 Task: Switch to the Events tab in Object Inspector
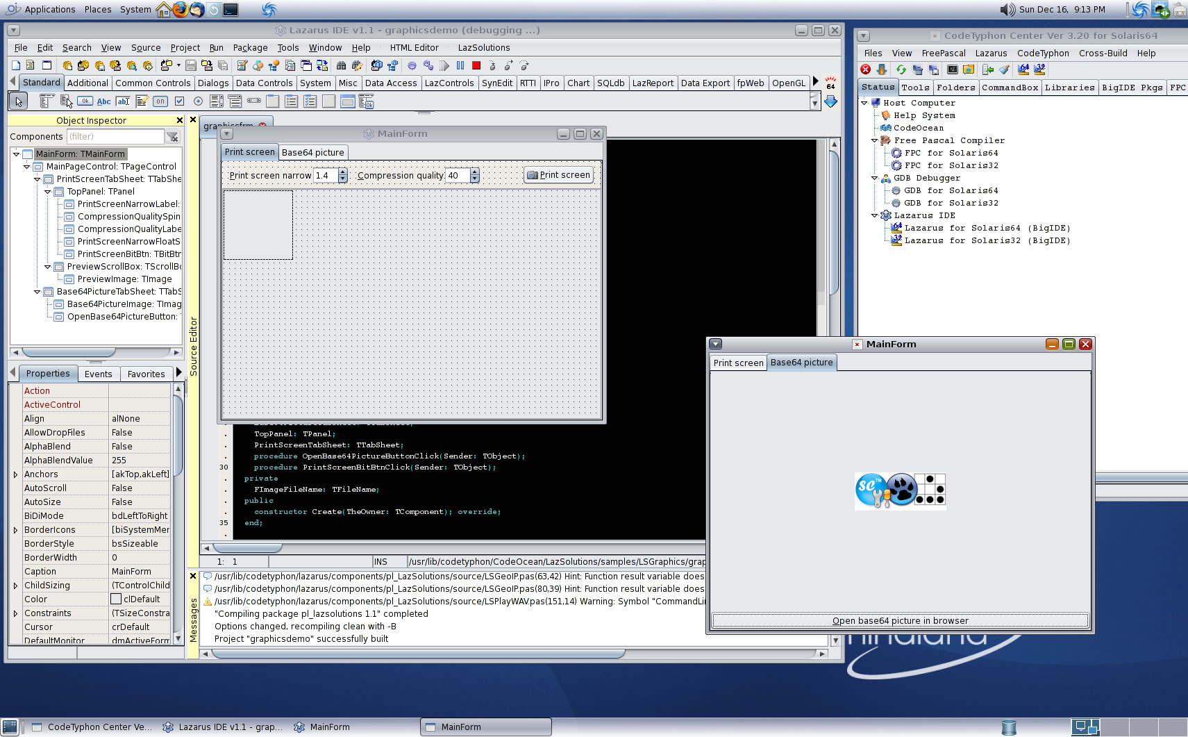(98, 374)
